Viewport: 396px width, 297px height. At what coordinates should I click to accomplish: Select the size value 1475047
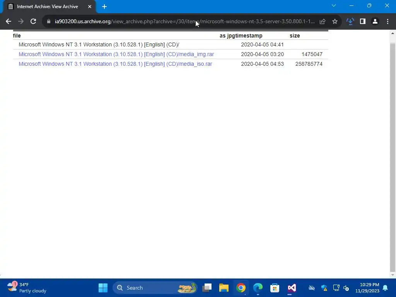tap(312, 54)
